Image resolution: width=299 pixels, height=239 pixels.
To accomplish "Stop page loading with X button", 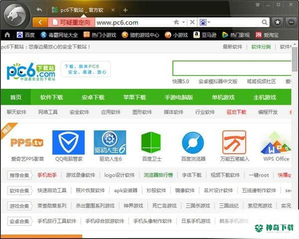I will tap(192, 22).
